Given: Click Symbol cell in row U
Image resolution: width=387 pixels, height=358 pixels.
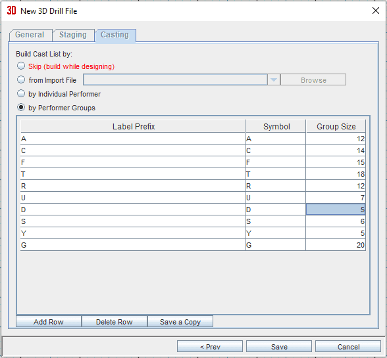Looking at the screenshot, I should pyautogui.click(x=276, y=198).
